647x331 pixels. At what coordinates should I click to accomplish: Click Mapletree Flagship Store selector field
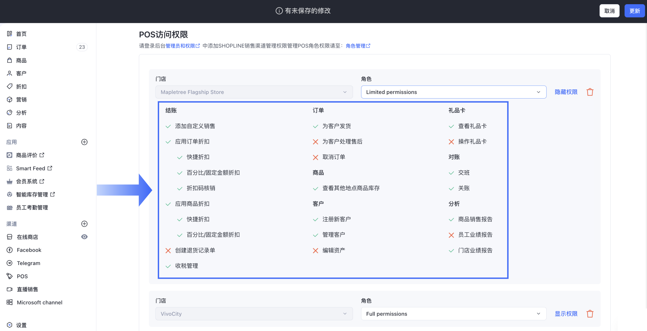254,92
